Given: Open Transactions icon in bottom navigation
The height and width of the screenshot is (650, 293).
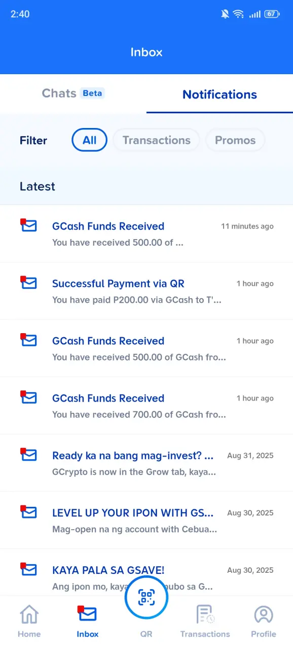Looking at the screenshot, I should [205, 614].
